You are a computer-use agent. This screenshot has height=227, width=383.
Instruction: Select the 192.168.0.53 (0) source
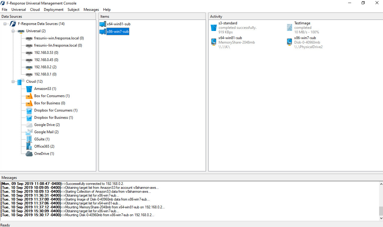tap(46, 53)
